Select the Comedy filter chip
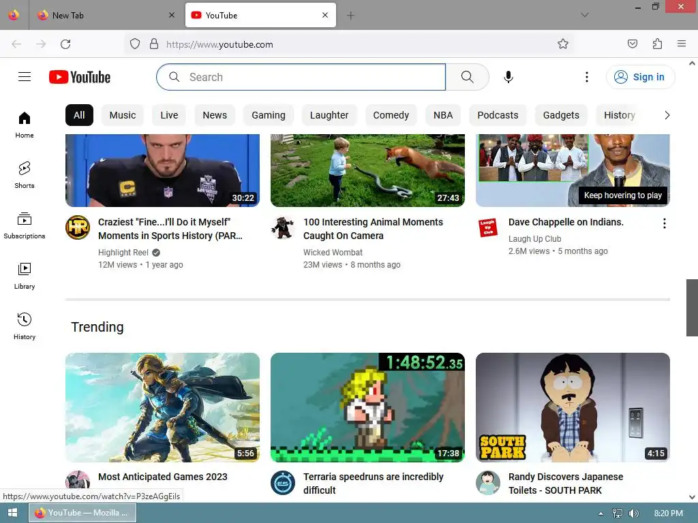 click(x=391, y=115)
